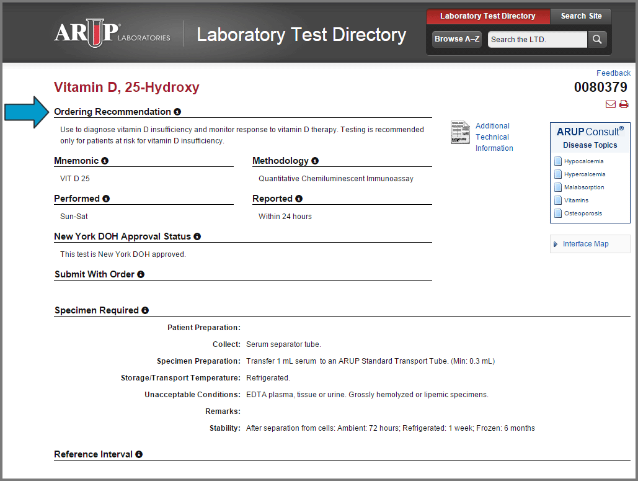The image size is (638, 481).
Task: Open the Vitamins disease topic link
Action: click(576, 200)
